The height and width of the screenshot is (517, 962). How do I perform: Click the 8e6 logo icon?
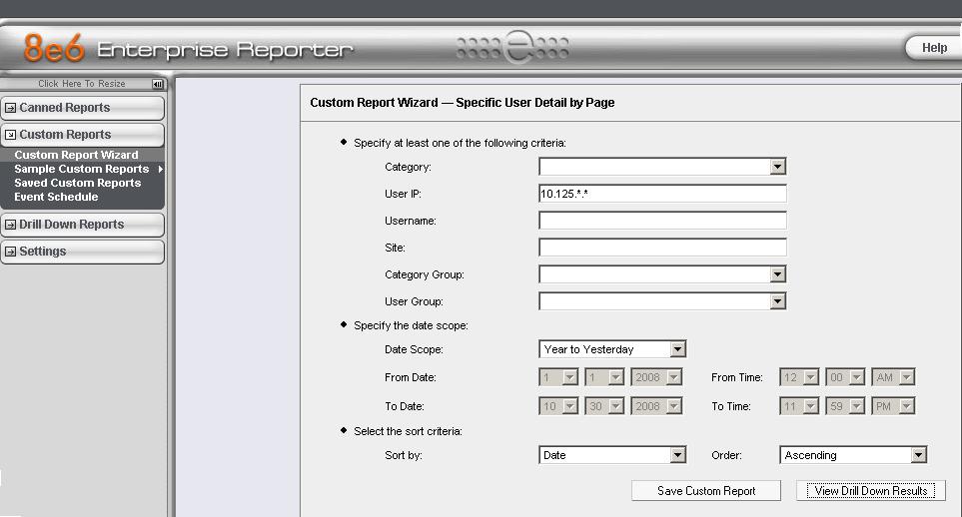[x=54, y=49]
